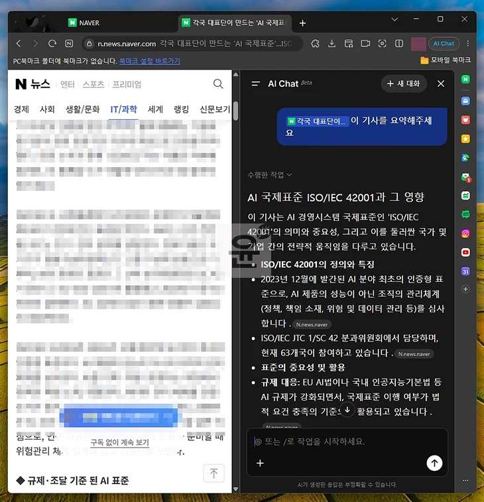Viewport: 484px width, 502px height.
Task: Expand the '수행한 작업' section
Action: pos(270,175)
